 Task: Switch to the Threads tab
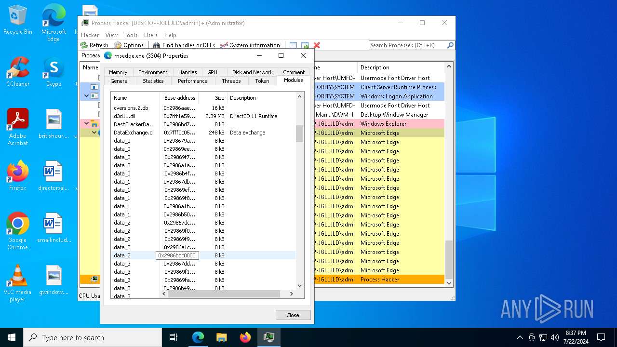[231, 81]
